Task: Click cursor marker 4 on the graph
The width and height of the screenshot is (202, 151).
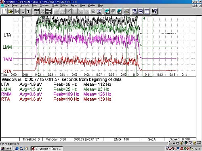Action: tap(144, 18)
